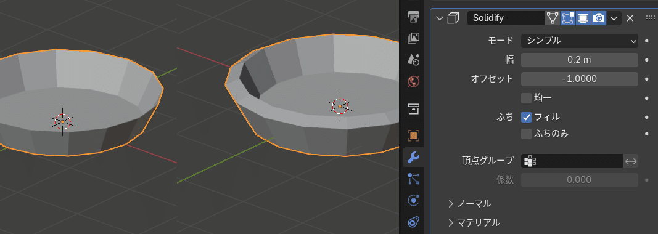This screenshot has width=658, height=234.
Task: Click animate dot beside 均一 row
Action: click(647, 99)
